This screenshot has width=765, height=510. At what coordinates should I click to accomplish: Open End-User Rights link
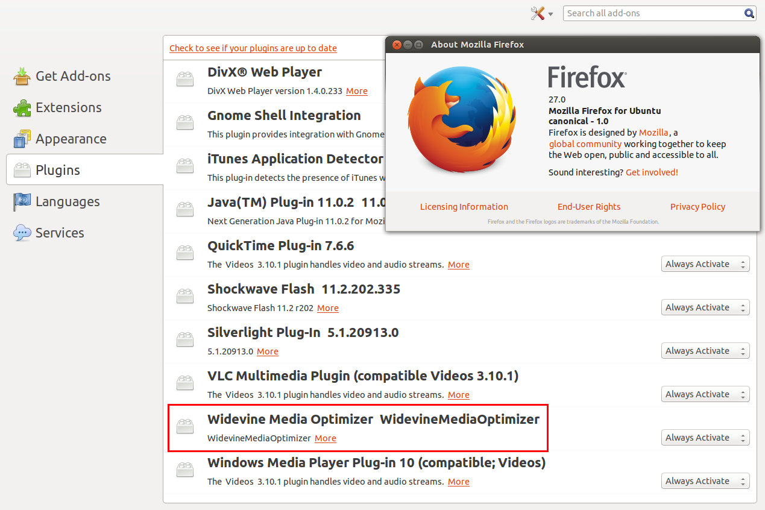click(589, 207)
